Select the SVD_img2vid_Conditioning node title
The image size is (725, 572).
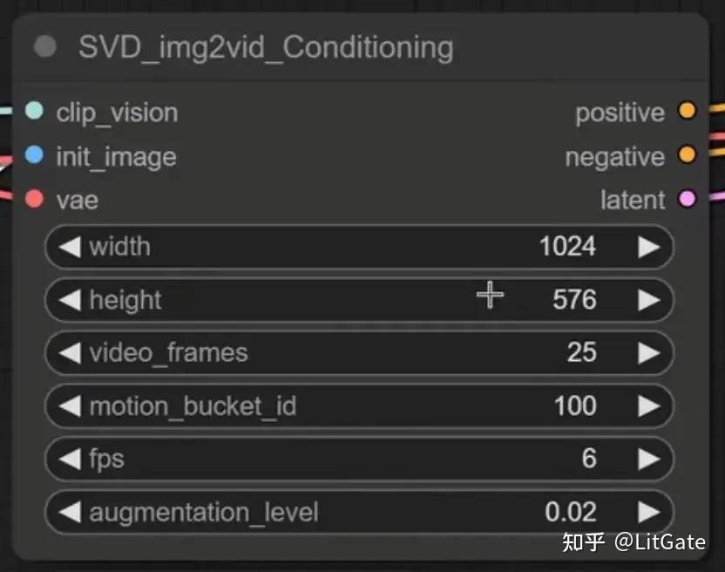(261, 47)
